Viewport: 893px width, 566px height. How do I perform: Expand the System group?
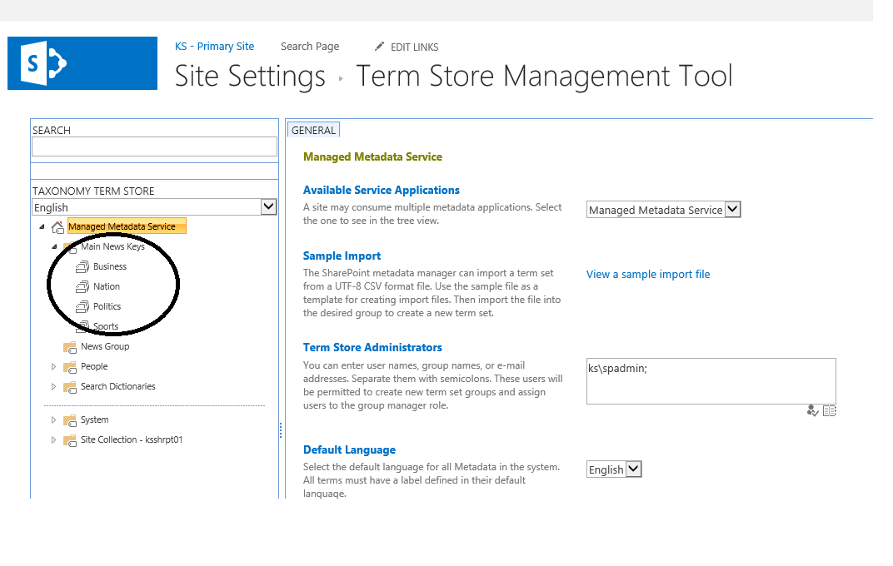point(53,420)
